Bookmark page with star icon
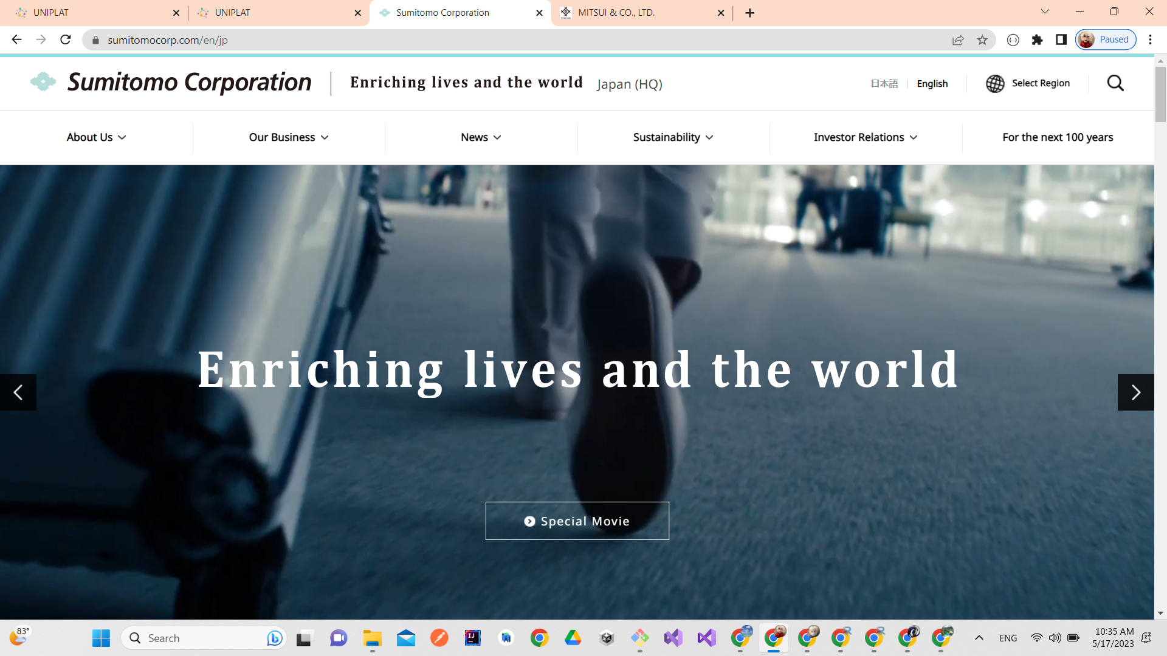The height and width of the screenshot is (656, 1167). pyautogui.click(x=982, y=40)
